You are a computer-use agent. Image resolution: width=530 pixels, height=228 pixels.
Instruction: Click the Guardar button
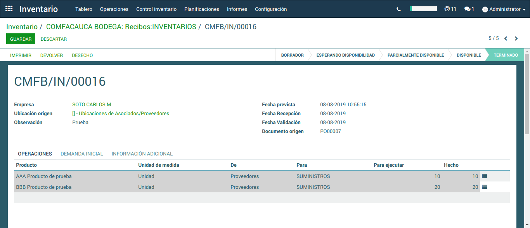[21, 39]
